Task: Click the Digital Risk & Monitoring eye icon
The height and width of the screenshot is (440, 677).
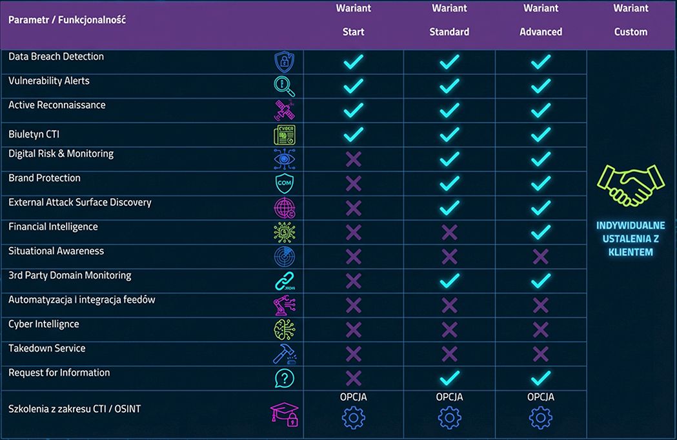Action: coord(284,159)
